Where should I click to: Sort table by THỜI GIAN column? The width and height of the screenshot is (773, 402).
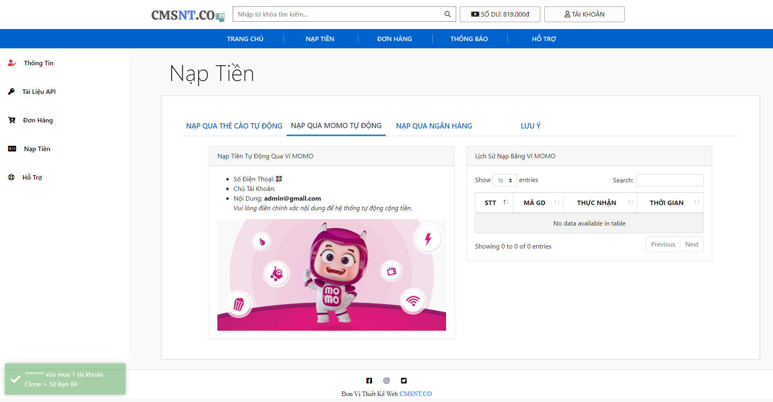point(670,203)
